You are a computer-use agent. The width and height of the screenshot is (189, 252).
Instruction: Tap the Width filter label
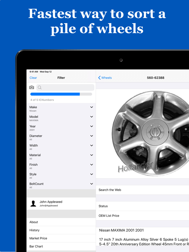(x=33, y=145)
